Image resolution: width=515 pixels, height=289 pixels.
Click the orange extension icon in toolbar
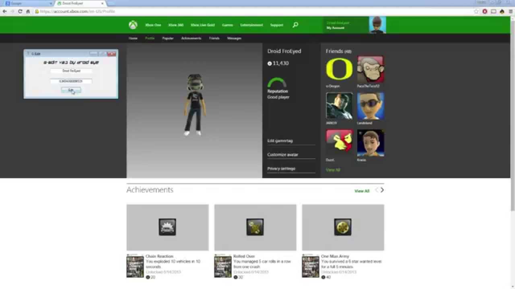pyautogui.click(x=502, y=11)
